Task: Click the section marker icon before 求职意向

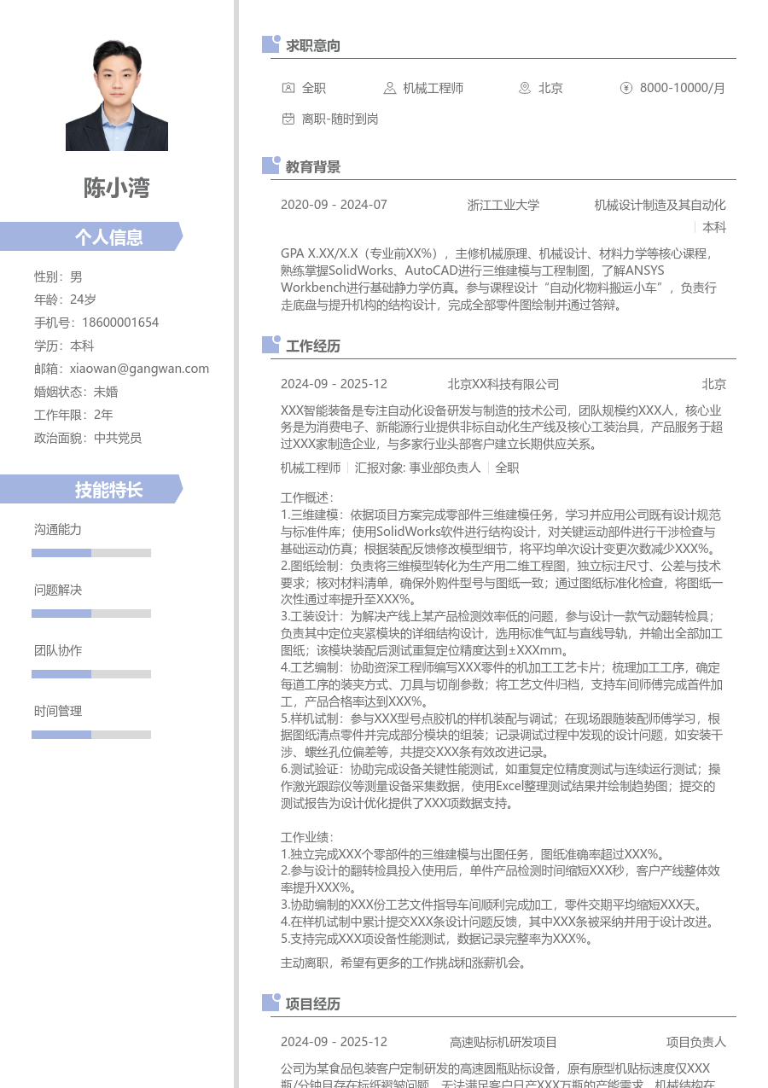Action: (x=271, y=45)
